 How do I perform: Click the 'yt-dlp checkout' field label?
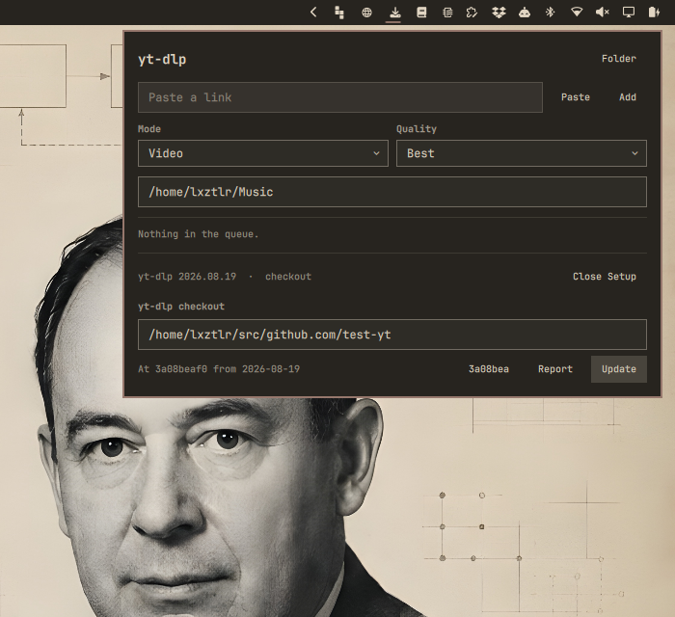[x=181, y=307]
